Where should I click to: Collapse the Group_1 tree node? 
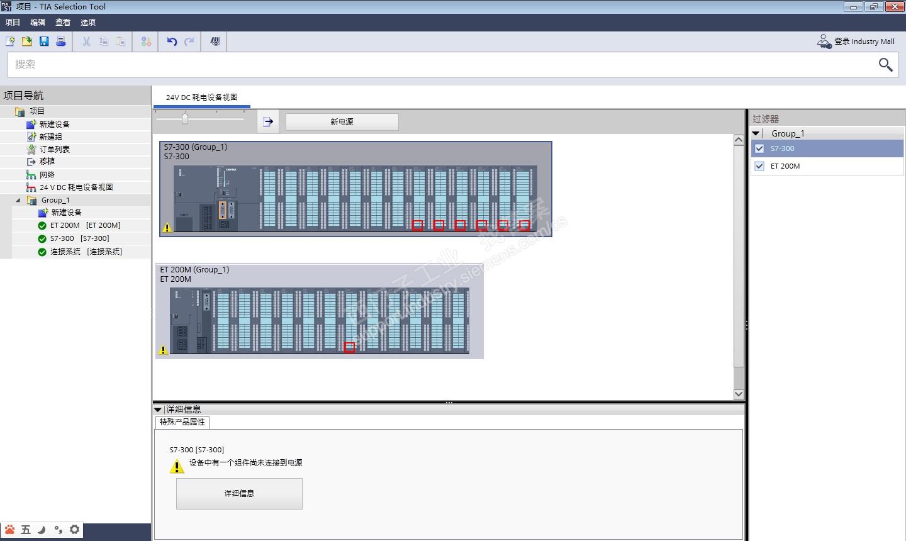(x=18, y=201)
